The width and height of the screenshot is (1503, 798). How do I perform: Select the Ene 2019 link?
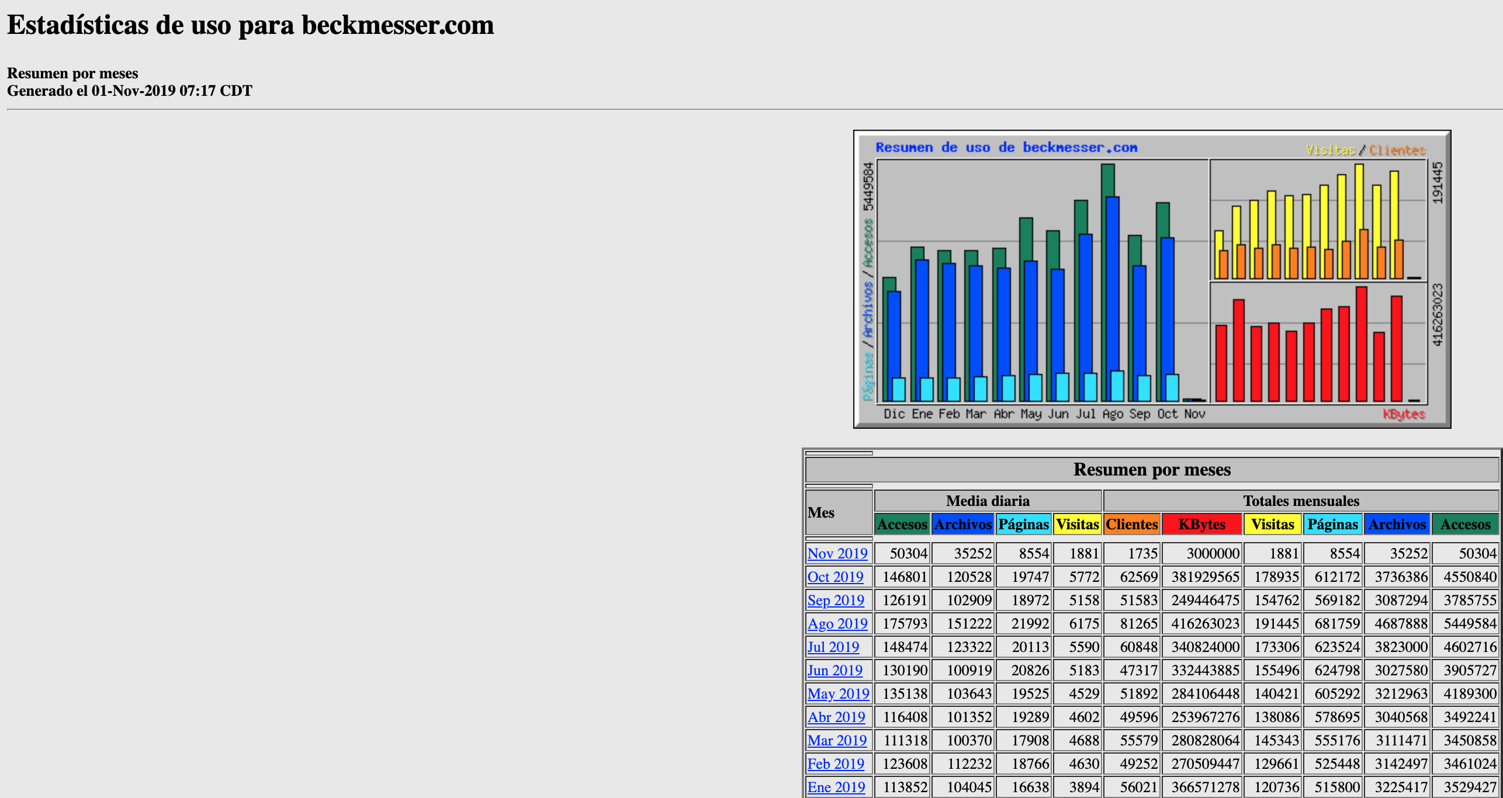point(836,787)
